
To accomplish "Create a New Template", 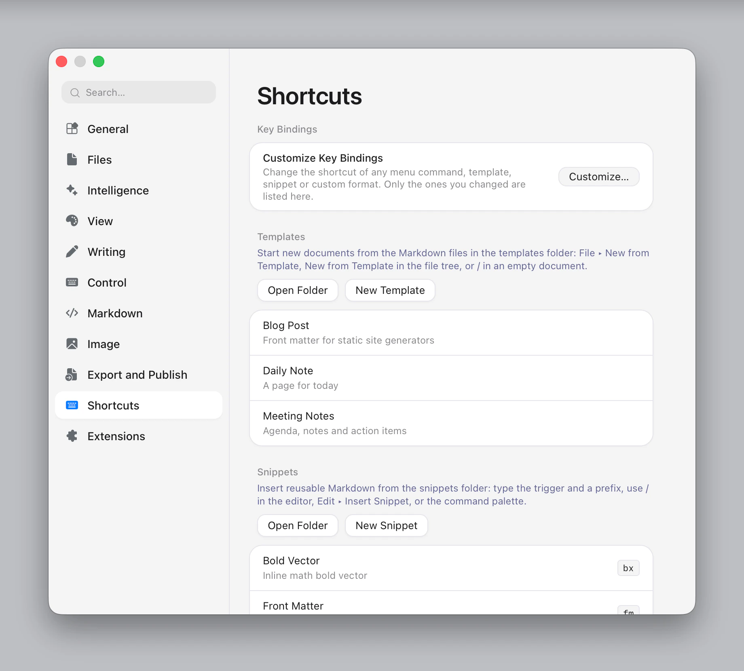I will click(390, 290).
